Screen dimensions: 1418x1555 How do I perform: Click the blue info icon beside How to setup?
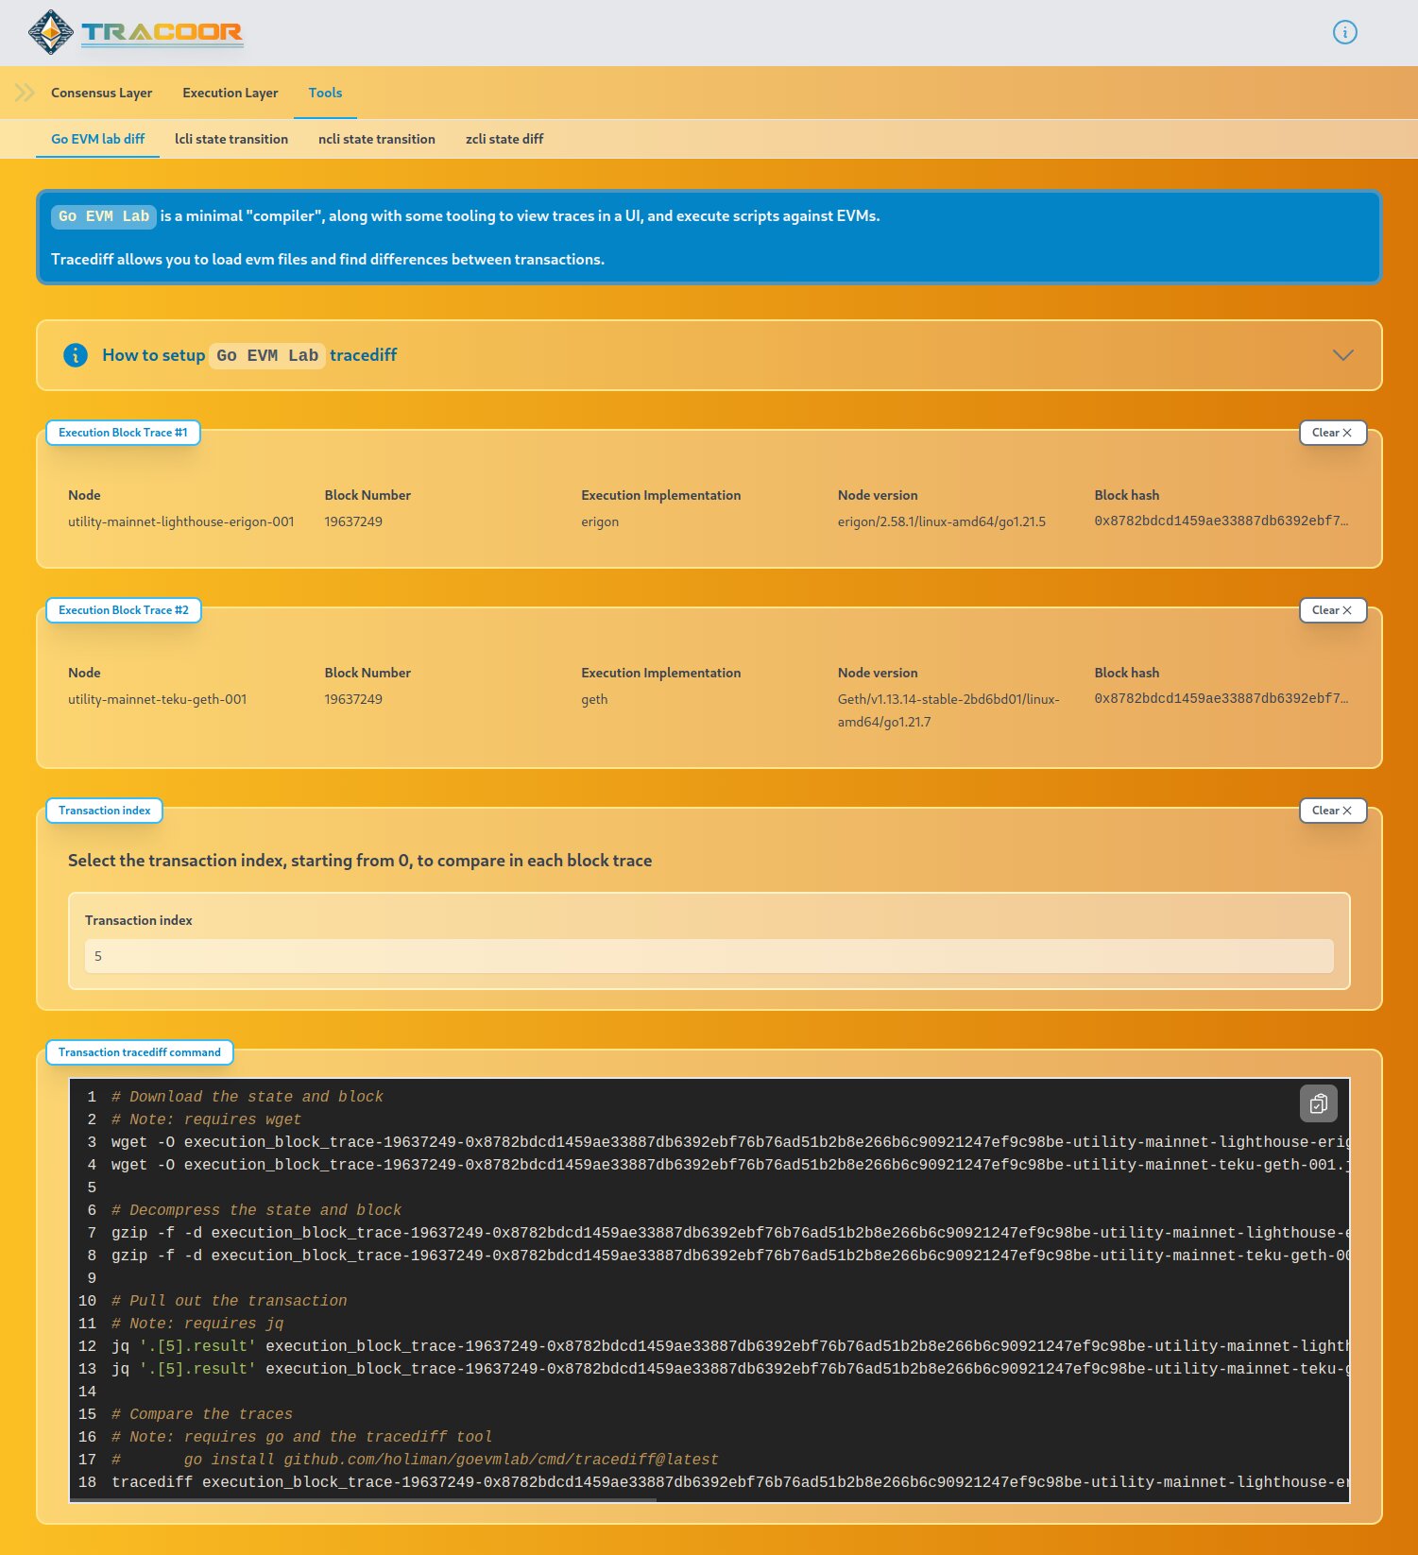coord(76,355)
